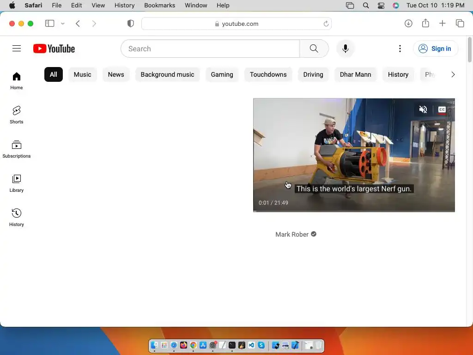Open the Window menu
473x355 pixels.
(196, 6)
